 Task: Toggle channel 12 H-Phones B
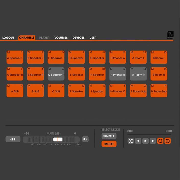click(x=118, y=74)
